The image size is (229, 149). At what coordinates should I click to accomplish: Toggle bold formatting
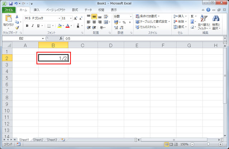pos(27,26)
